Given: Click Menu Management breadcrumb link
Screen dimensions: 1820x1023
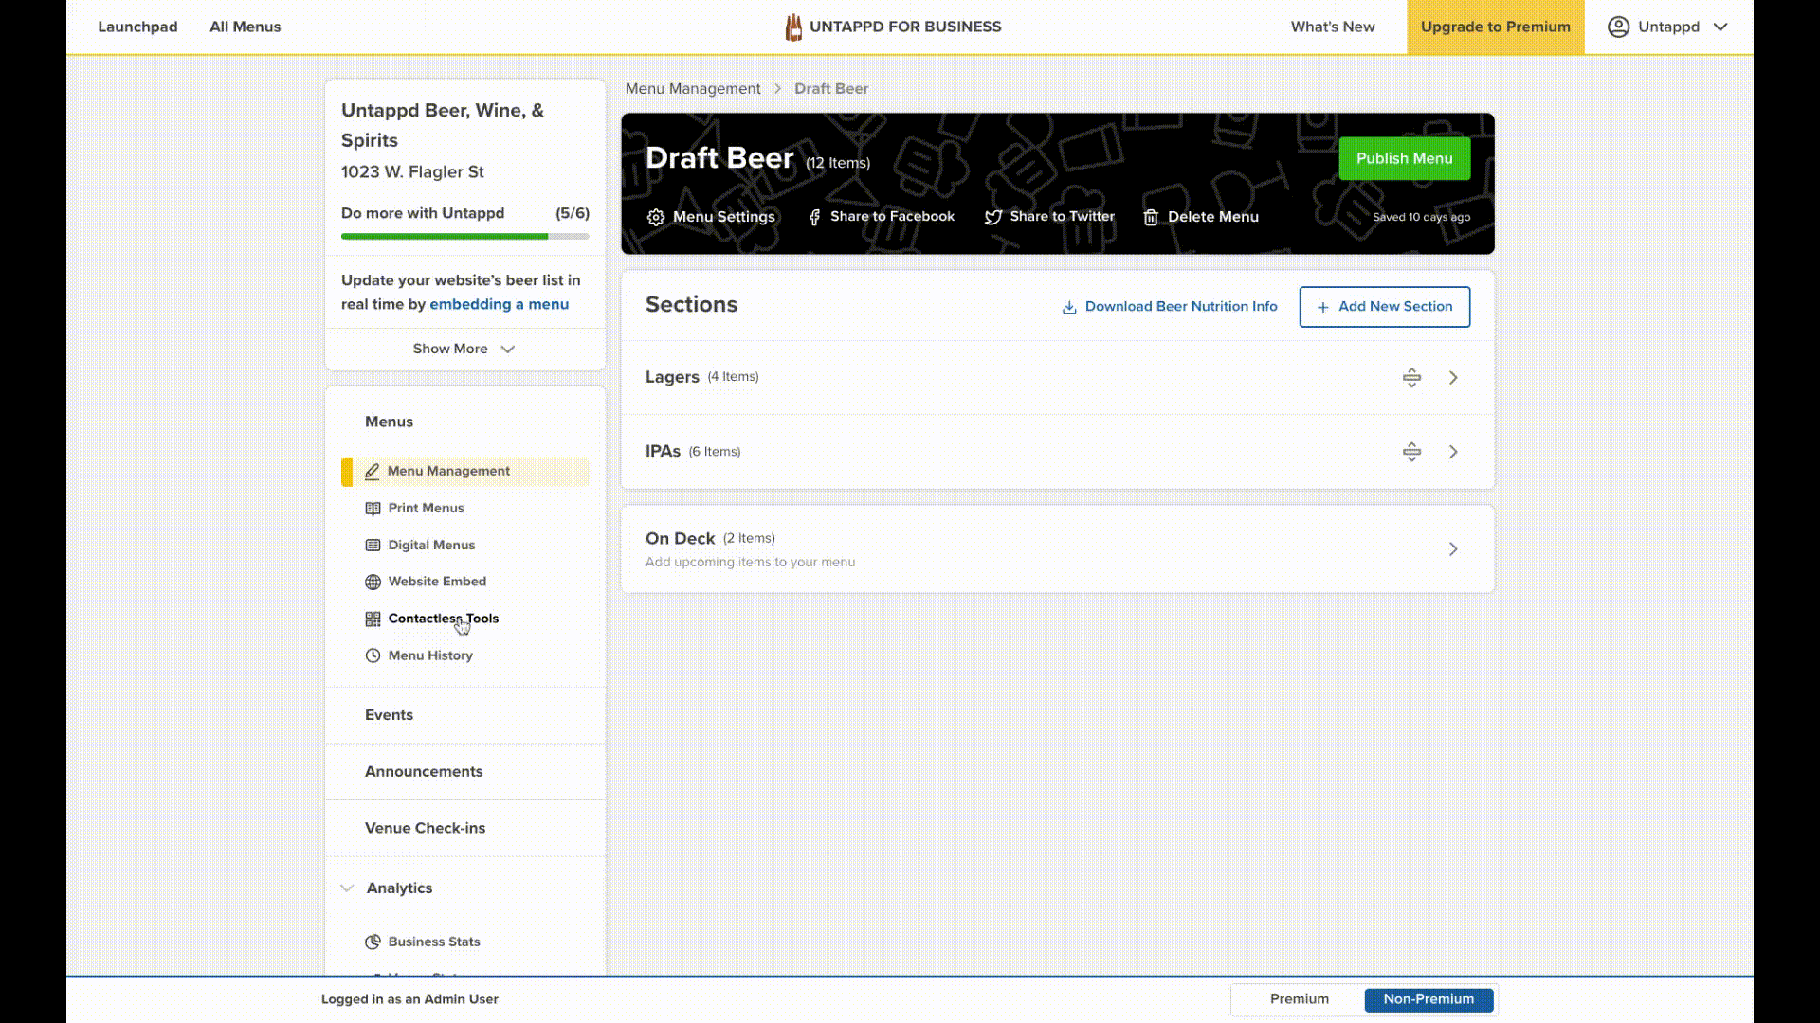Looking at the screenshot, I should pyautogui.click(x=693, y=88).
